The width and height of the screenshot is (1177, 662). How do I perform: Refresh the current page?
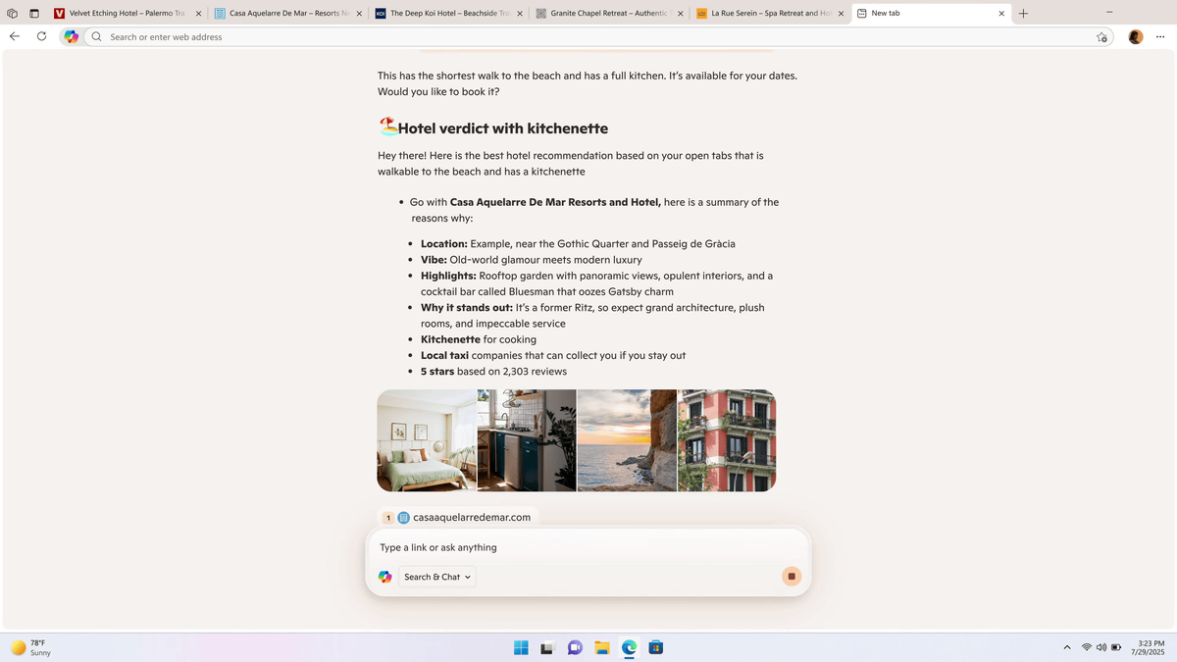(x=41, y=36)
